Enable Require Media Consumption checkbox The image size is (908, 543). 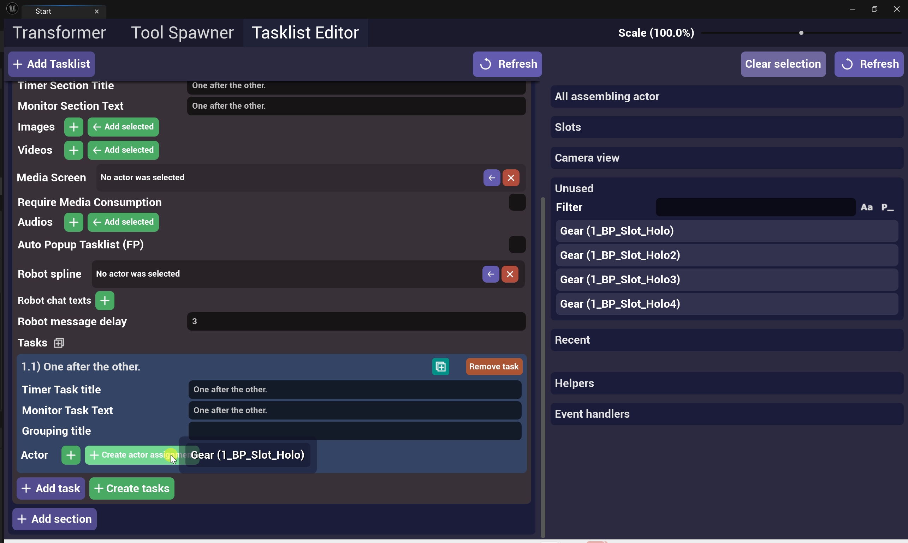[517, 202]
